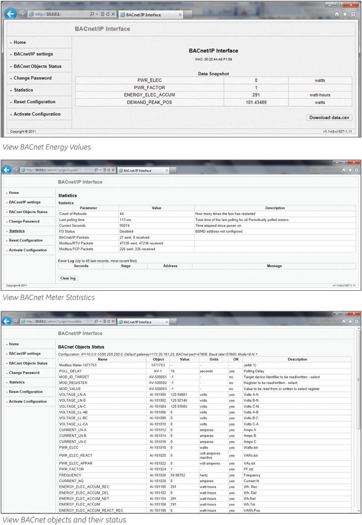
Task: Click home icon in Statistics page window
Action: point(344,170)
